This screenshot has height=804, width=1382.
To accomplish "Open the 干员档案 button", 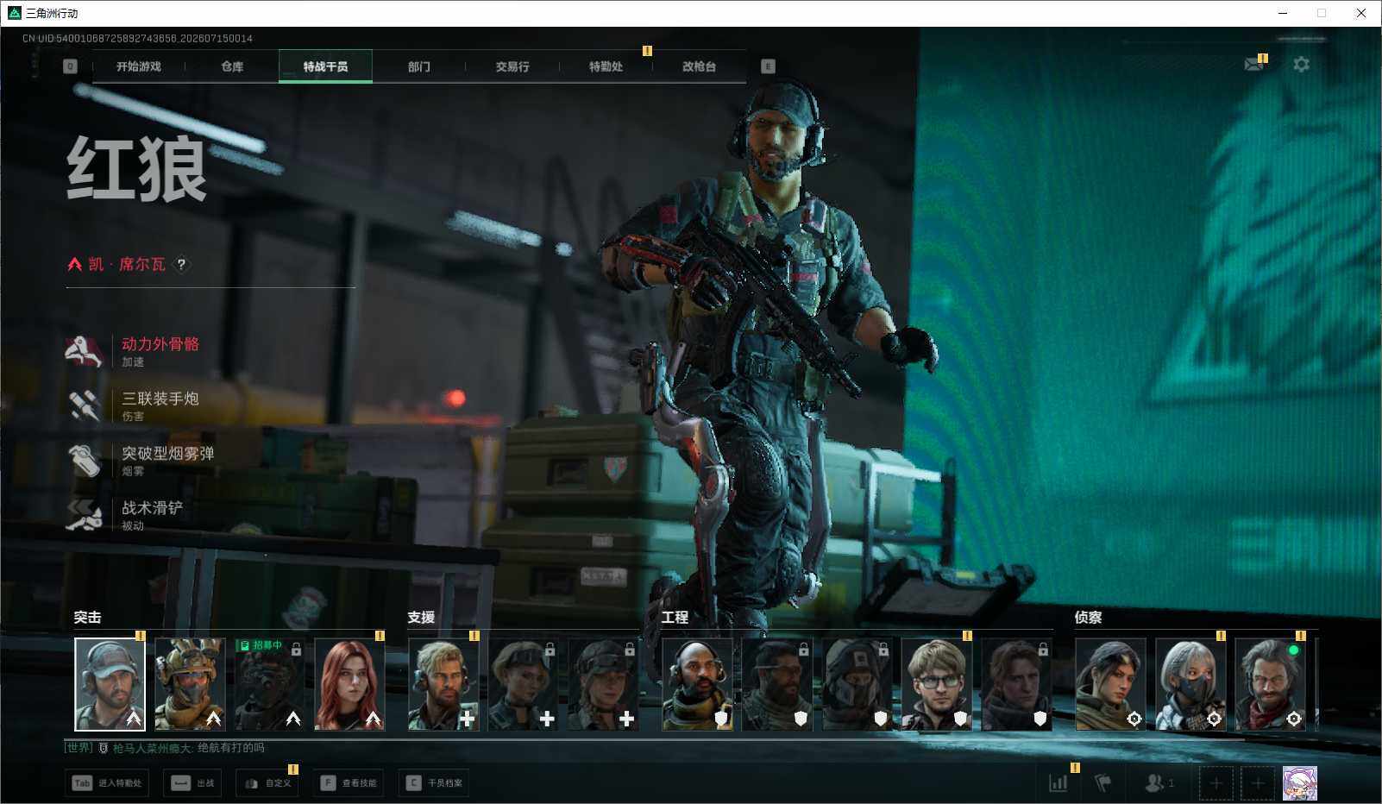I will coord(434,782).
